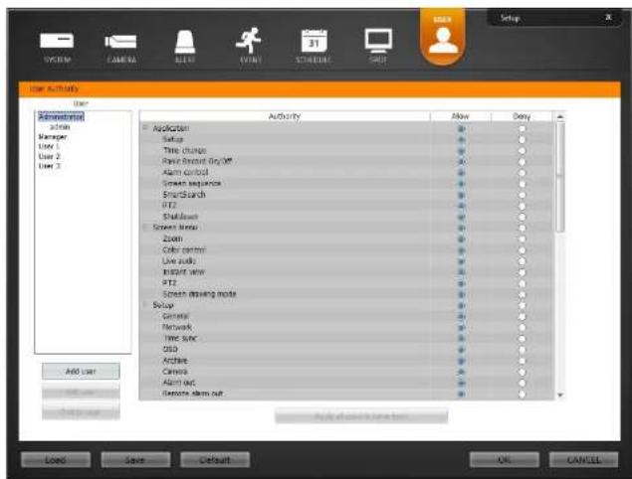Open the Spot monitor section
The height and width of the screenshot is (479, 632).
[378, 46]
